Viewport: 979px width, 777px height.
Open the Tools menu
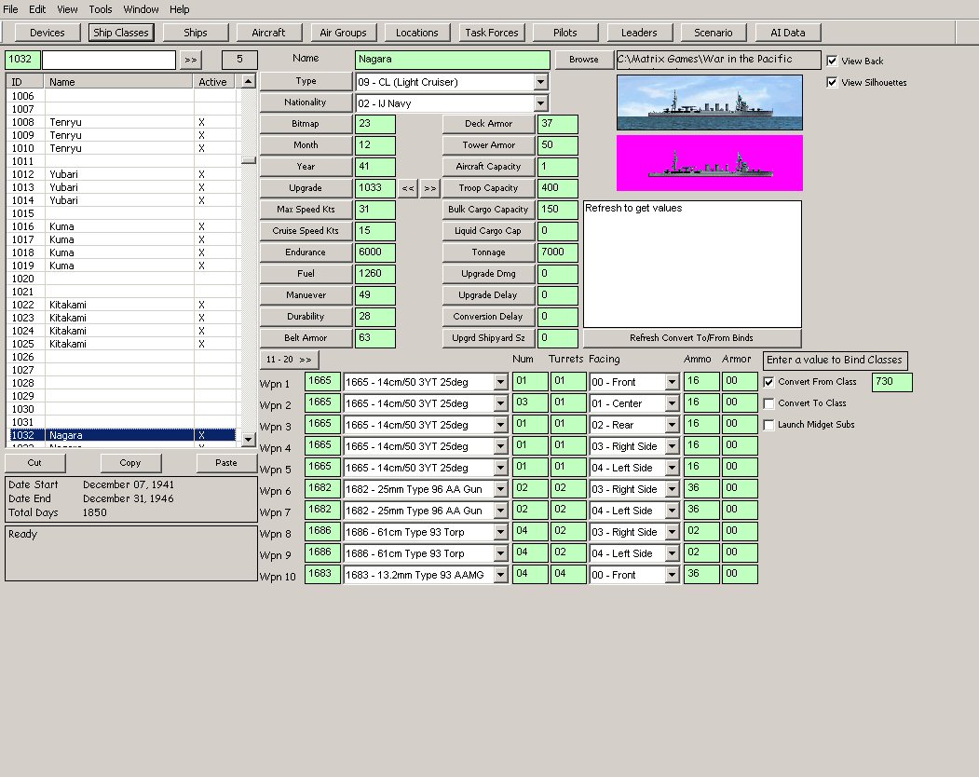[x=100, y=9]
